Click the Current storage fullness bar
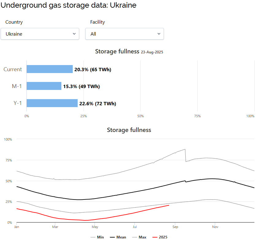 click(x=49, y=69)
